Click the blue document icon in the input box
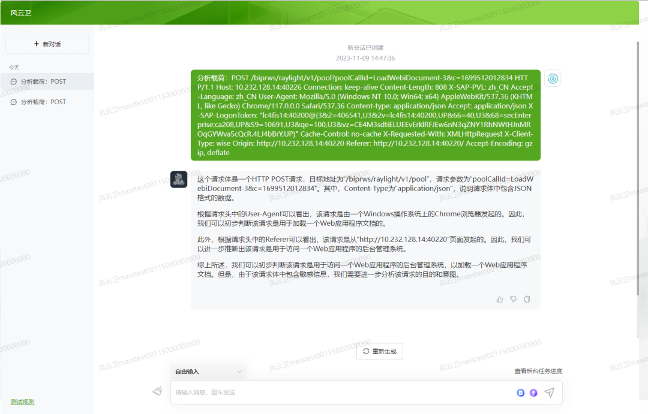This screenshot has width=648, height=414. point(520,392)
